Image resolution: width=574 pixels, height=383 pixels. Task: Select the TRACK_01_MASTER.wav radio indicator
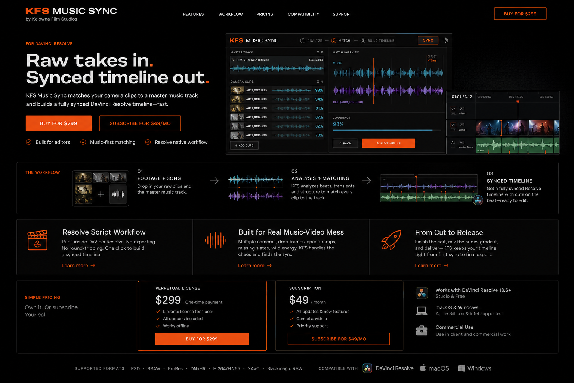point(233,60)
